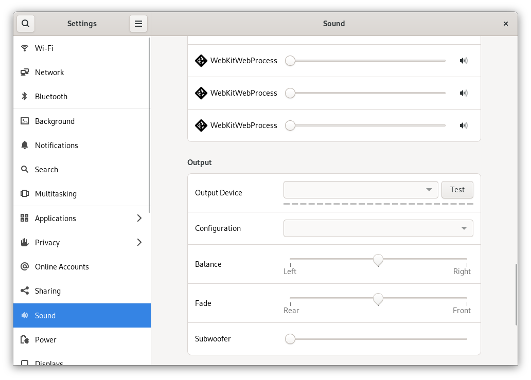Click the Output section heading
The image size is (531, 380).
point(200,162)
